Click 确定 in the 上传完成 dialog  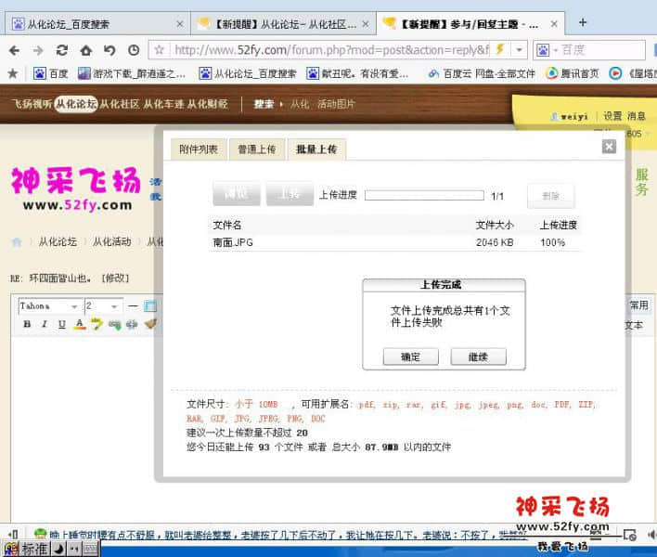410,357
